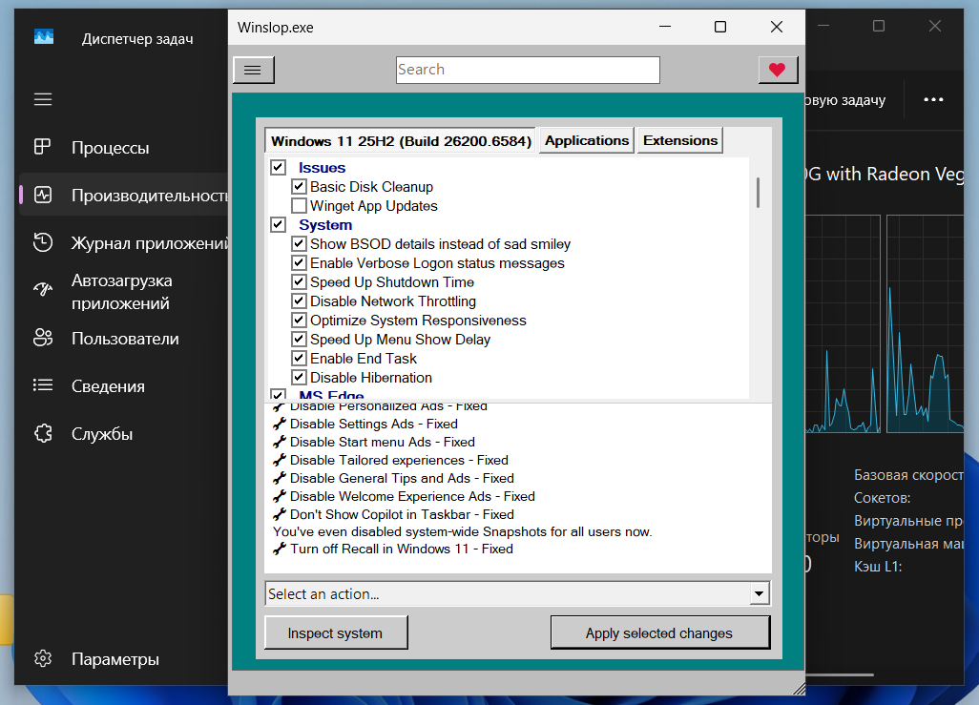Open Пользователи users icon in sidebar
This screenshot has height=705, width=979.
point(42,338)
